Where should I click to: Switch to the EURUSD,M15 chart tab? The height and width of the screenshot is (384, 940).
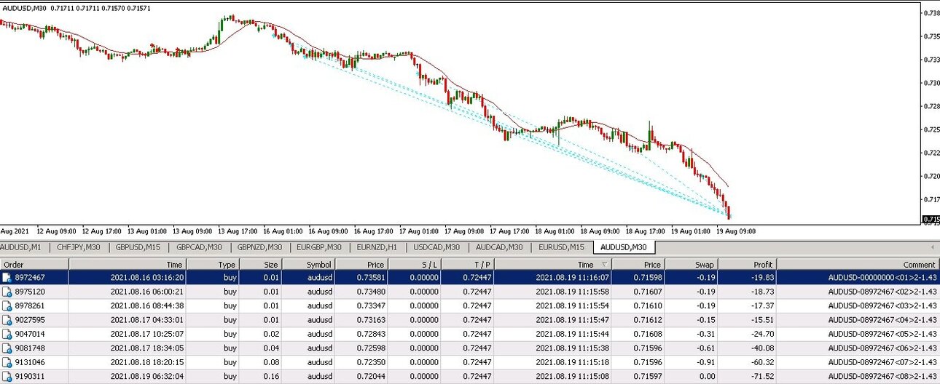click(561, 247)
